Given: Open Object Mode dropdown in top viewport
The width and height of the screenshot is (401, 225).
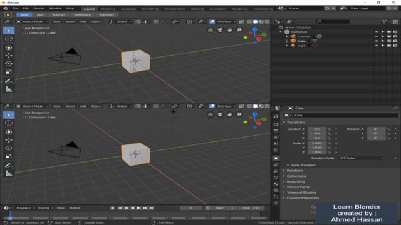Looking at the screenshot, I should [x=33, y=22].
